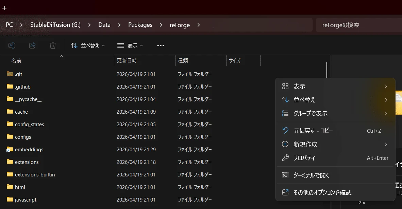Viewport: 402px width, 209px height.
Task: Select the cache folder icon
Action: pos(10,112)
